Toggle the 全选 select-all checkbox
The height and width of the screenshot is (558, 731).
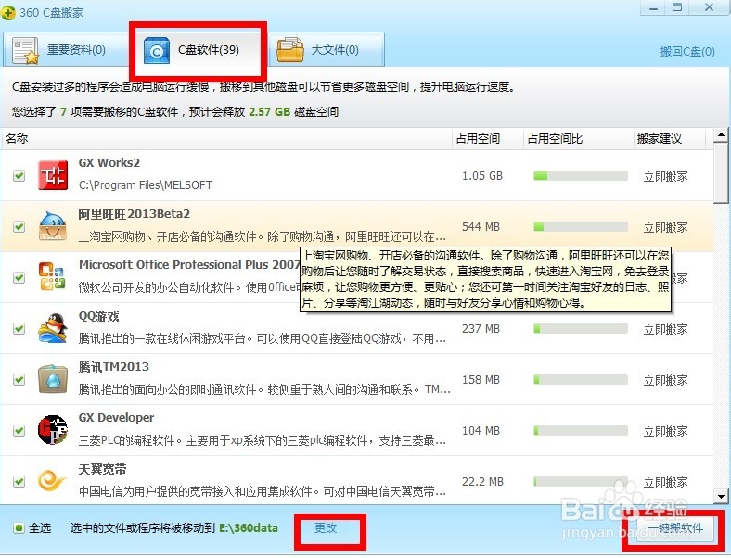[19, 528]
